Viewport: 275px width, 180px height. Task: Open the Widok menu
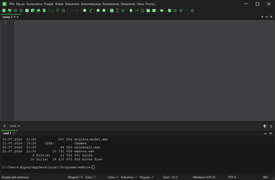coord(59,4)
